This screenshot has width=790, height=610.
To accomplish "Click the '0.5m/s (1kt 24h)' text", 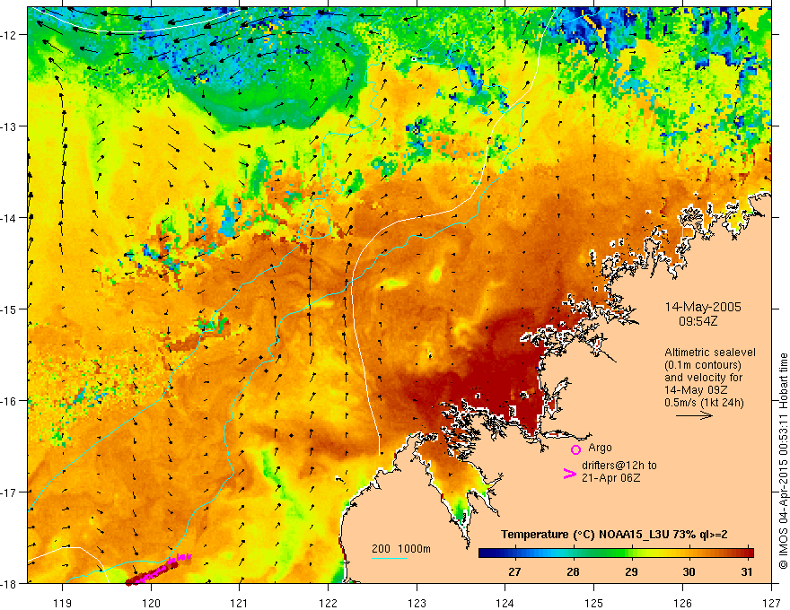I will [705, 403].
